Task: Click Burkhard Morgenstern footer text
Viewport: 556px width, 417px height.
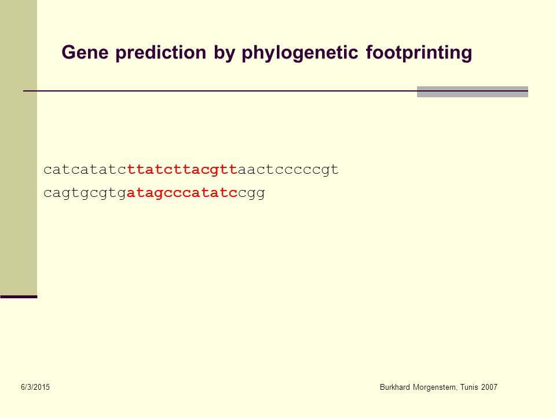Action: pos(419,387)
